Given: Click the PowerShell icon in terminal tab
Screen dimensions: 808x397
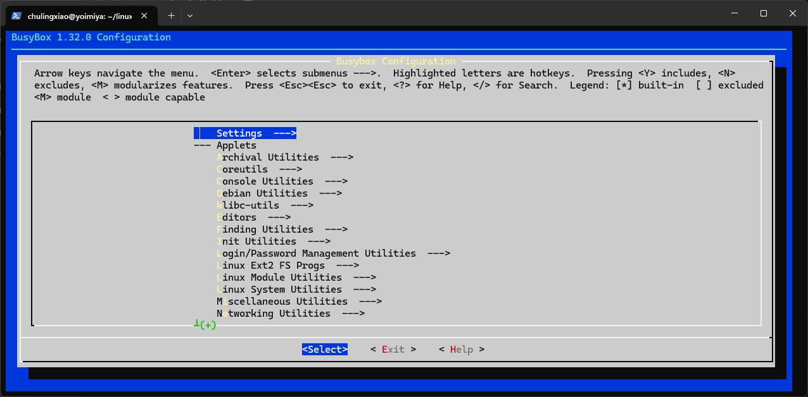Looking at the screenshot, I should [17, 15].
